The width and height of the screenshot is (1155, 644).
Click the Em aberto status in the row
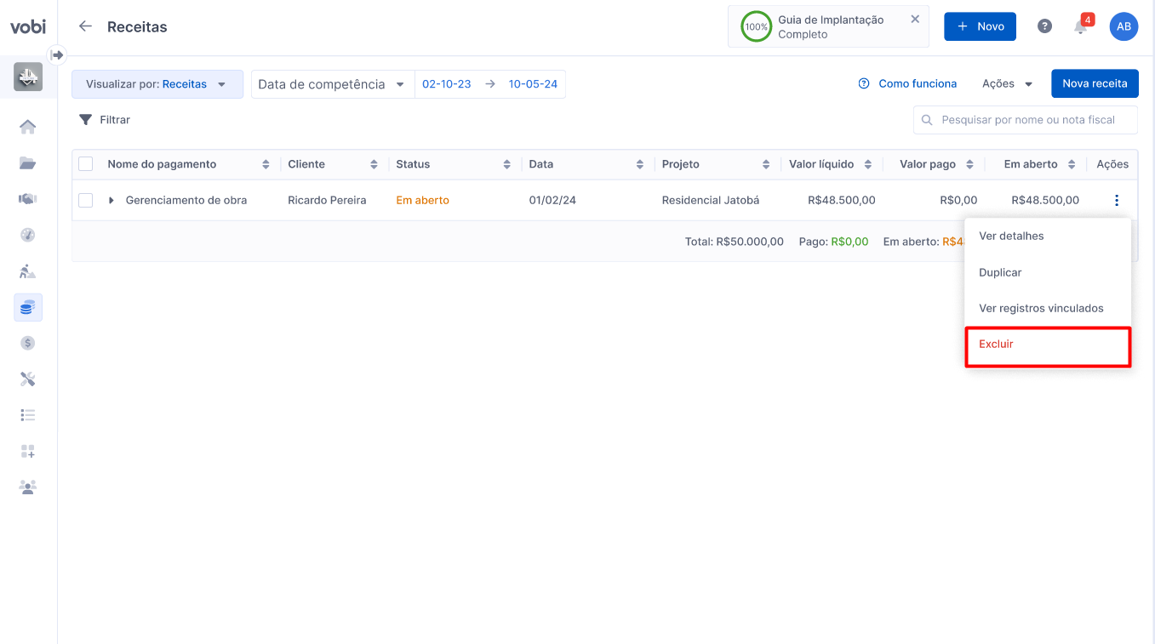(422, 201)
